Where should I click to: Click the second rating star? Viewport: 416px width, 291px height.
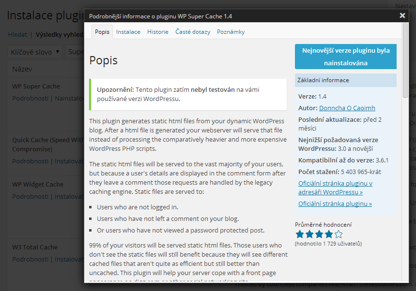coord(309,234)
